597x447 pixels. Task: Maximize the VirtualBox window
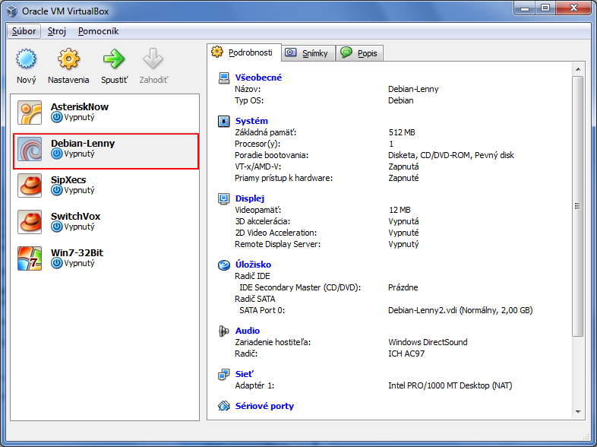coord(545,8)
